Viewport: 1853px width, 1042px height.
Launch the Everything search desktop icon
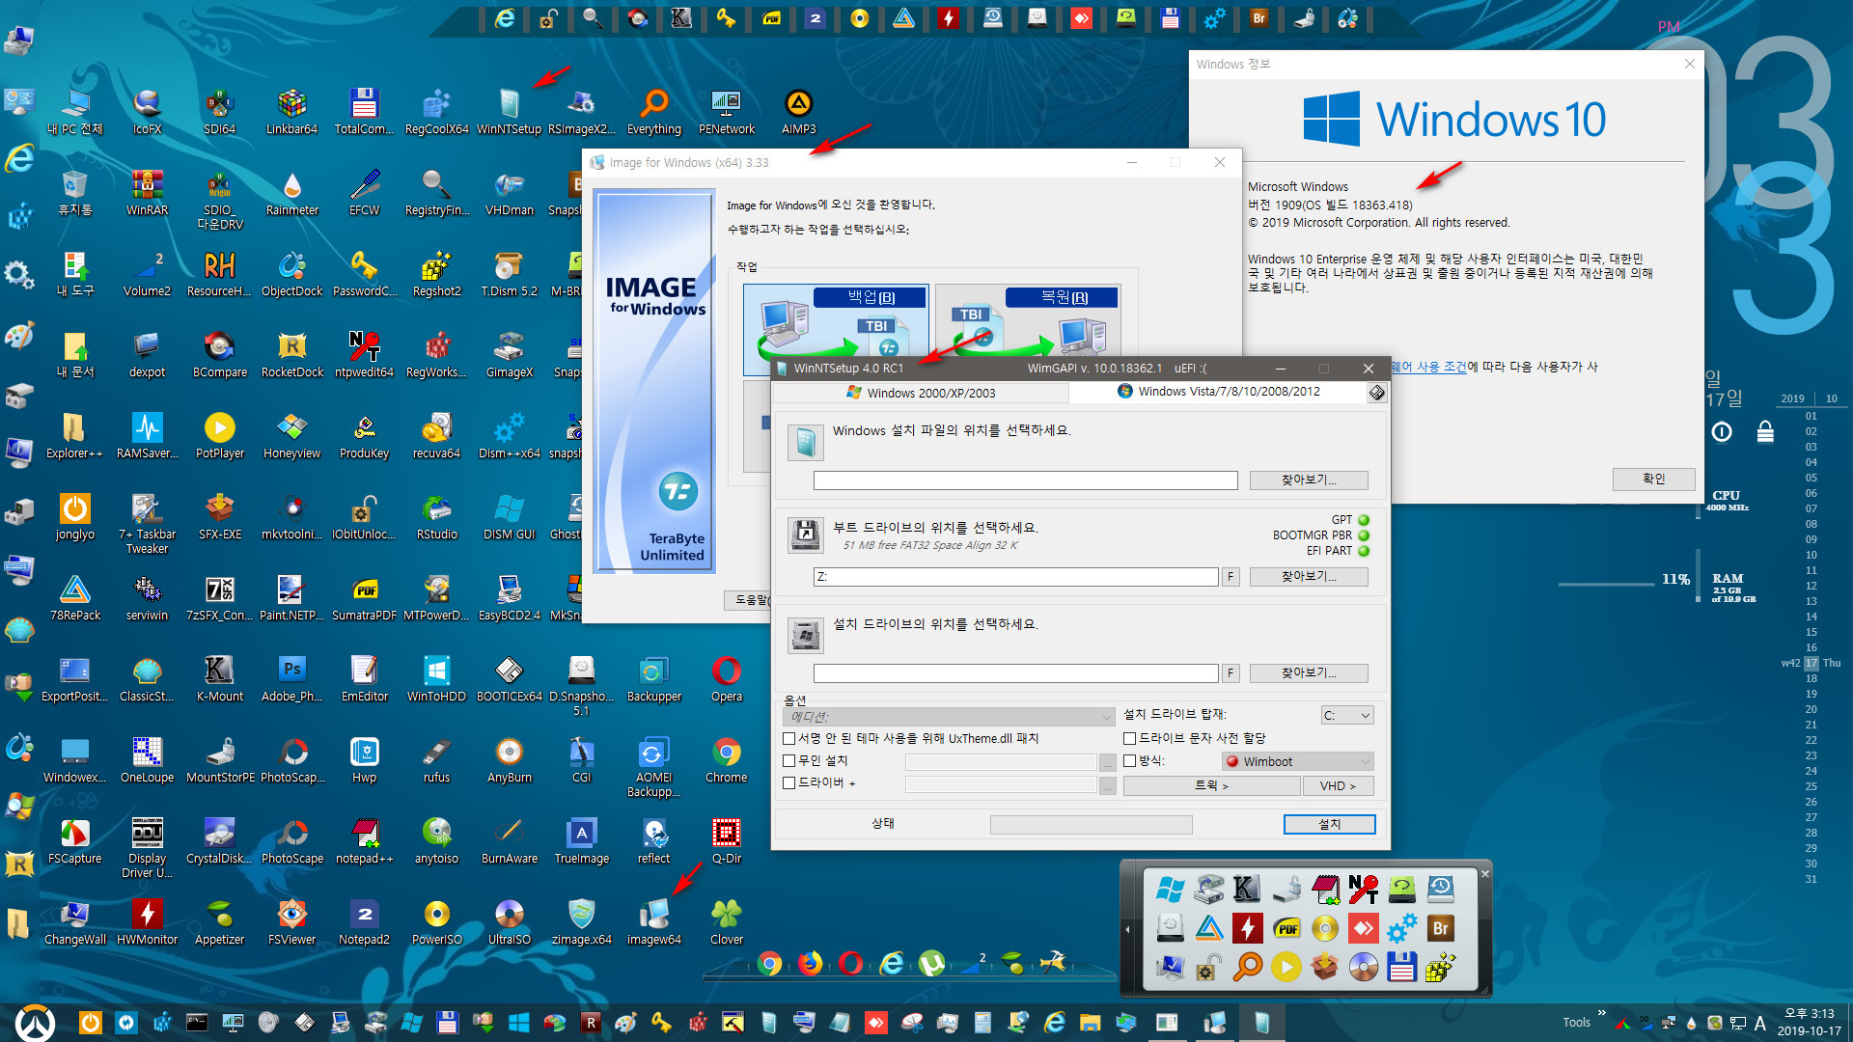point(654,111)
